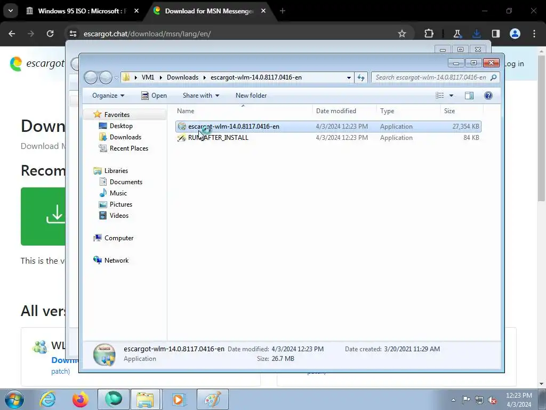Open Chrome tab search dropdown
546x410 pixels.
11,11
